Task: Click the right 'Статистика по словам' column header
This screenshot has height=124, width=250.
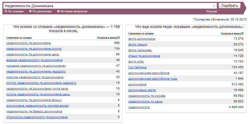Action: point(141,34)
